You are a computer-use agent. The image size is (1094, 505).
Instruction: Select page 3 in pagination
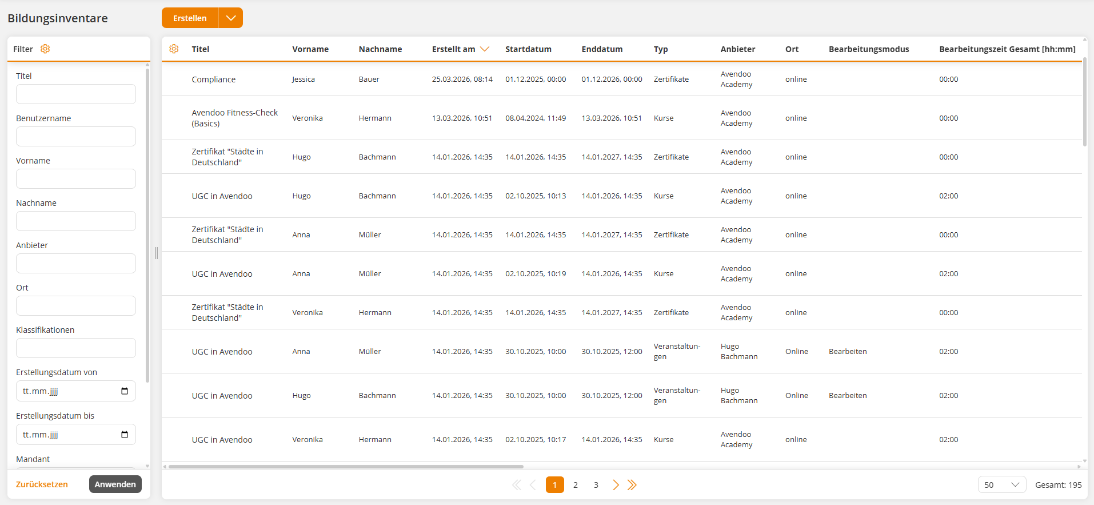pos(596,485)
